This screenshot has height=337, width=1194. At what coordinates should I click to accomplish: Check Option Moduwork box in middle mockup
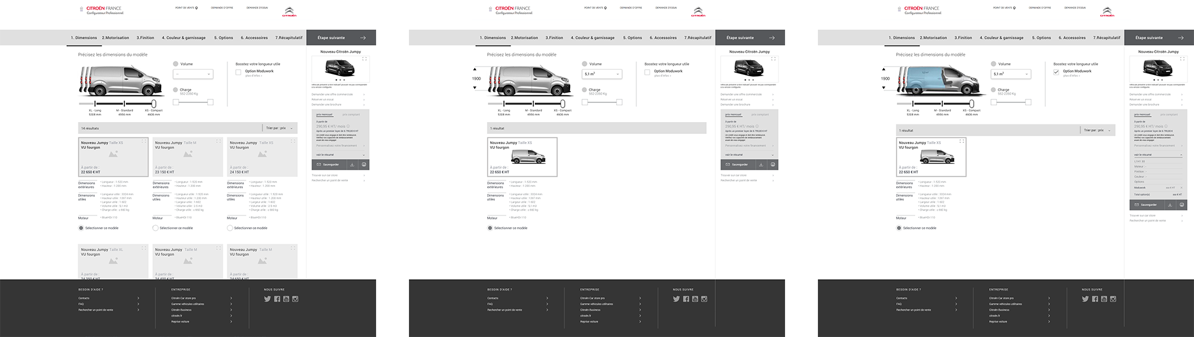pyautogui.click(x=647, y=72)
